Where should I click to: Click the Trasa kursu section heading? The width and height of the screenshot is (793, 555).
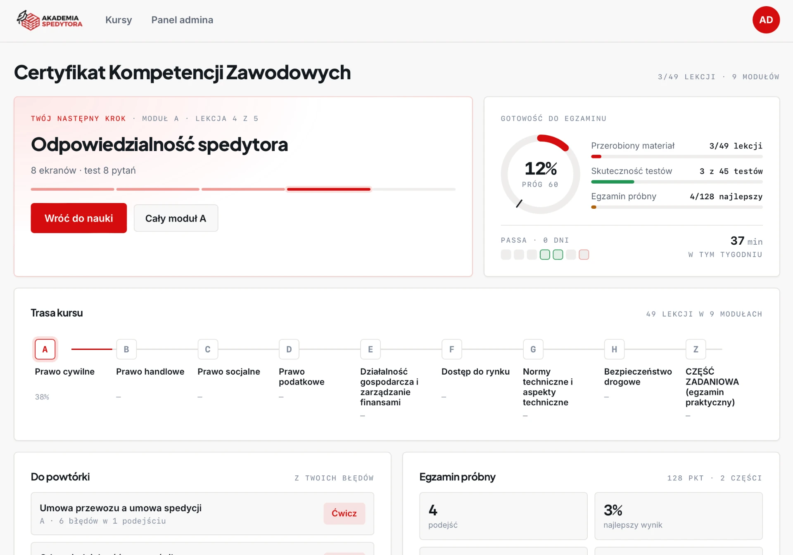coord(57,313)
